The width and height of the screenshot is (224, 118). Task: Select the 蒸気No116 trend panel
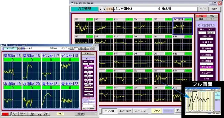point(32,67)
